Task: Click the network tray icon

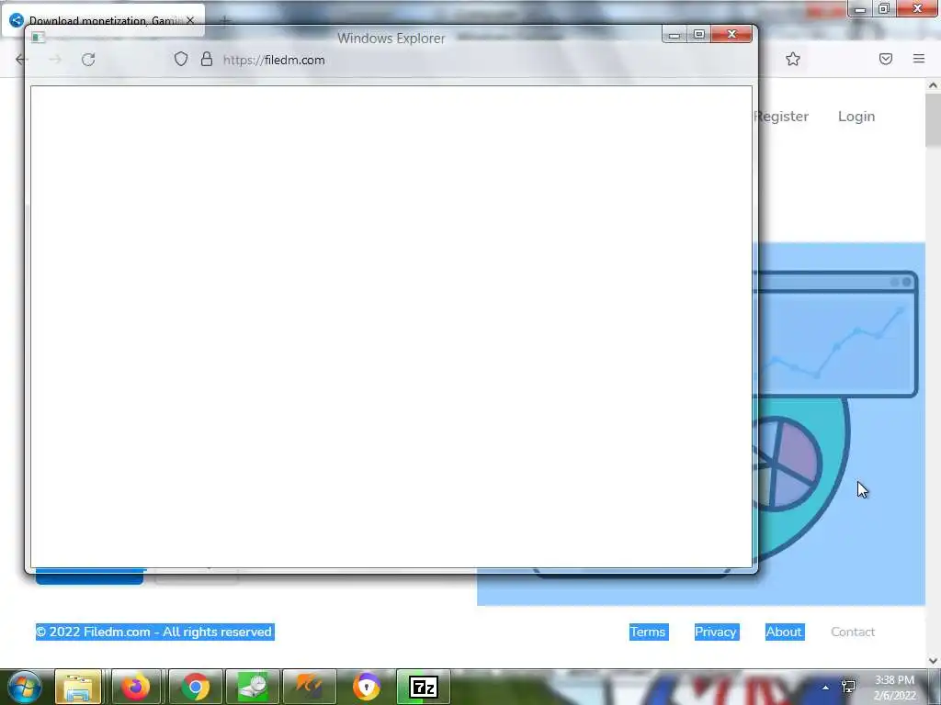Action: (x=848, y=687)
